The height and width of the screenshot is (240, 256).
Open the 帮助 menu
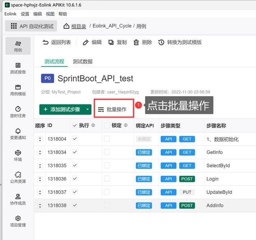point(63,14)
